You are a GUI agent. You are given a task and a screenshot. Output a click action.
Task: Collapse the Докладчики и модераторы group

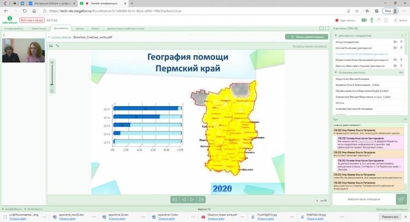[x=336, y=35]
